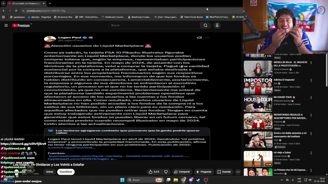The width and height of the screenshot is (328, 184).
Task: Open the Ibai channel name link
Action: (x=275, y=84)
